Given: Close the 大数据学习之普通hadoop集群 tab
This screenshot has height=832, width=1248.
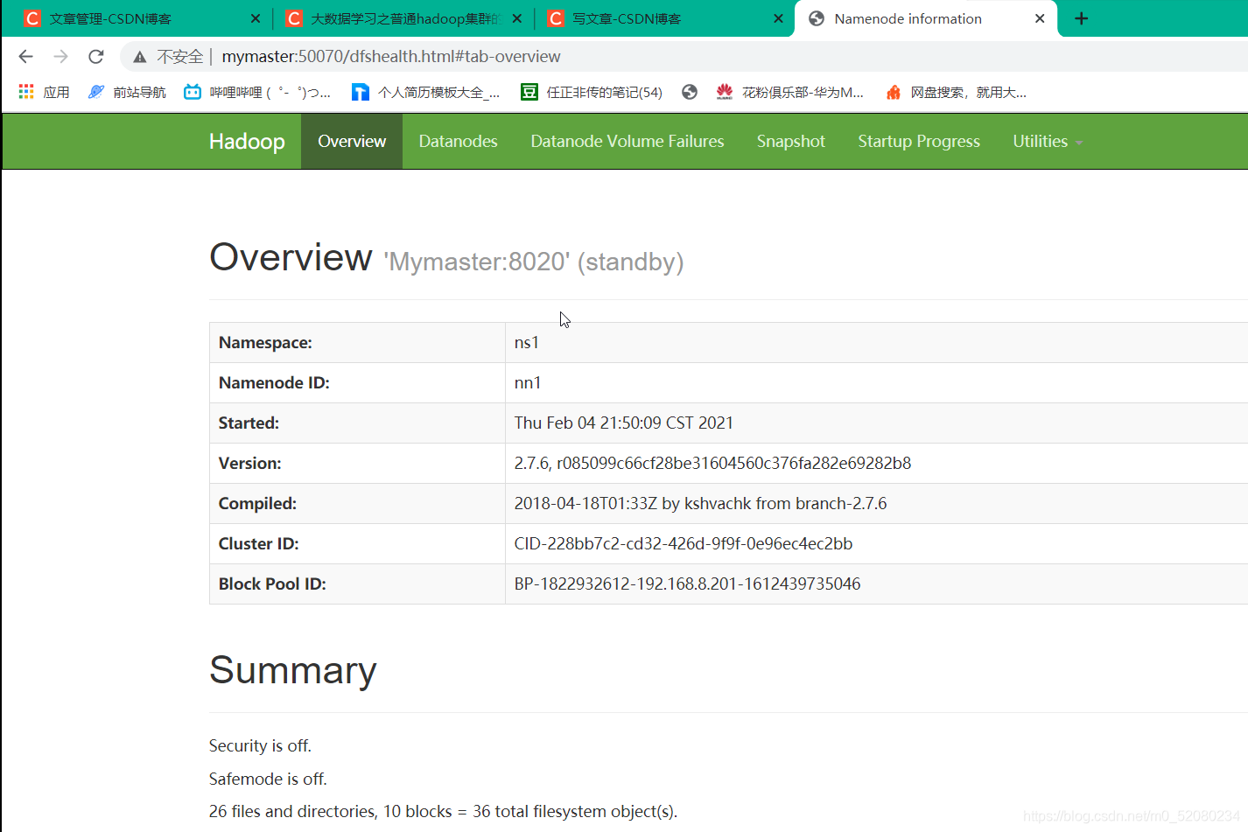Looking at the screenshot, I should (x=517, y=18).
